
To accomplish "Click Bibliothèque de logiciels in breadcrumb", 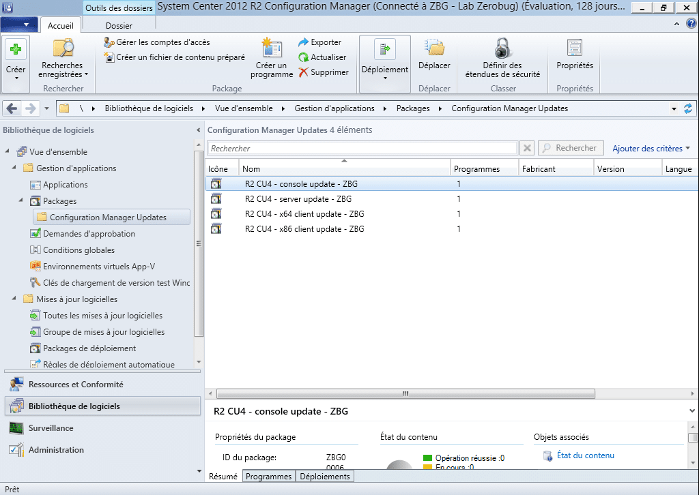I will [x=149, y=108].
